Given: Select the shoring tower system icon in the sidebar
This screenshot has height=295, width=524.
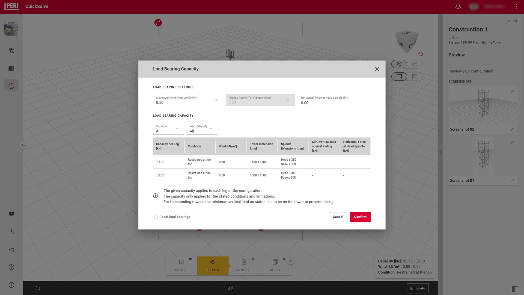Looking at the screenshot, I should click(11, 51).
